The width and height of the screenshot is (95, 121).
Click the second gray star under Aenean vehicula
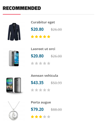(37, 90)
